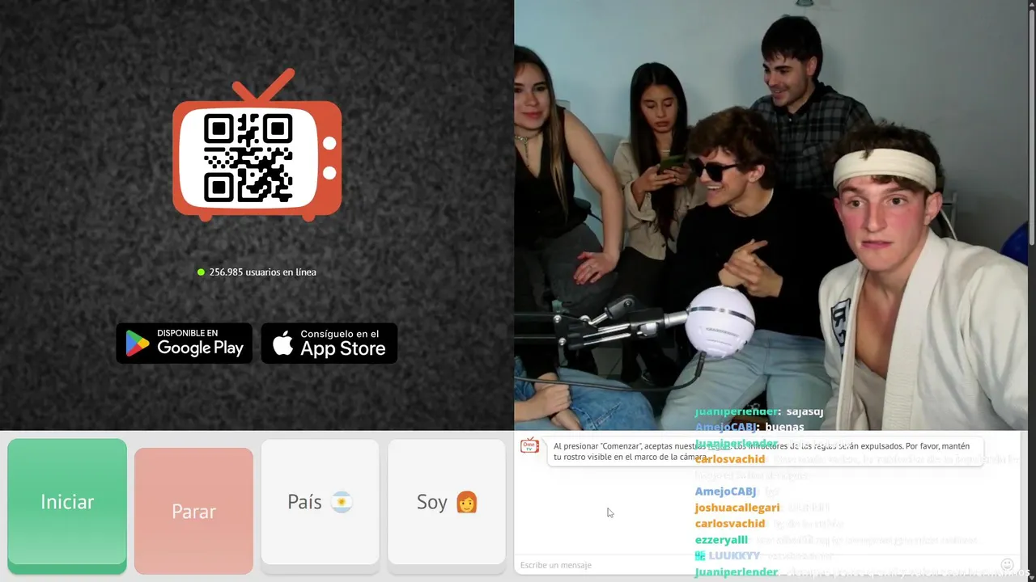Click the username LUUKKYY in the chat
Image resolution: width=1036 pixels, height=582 pixels.
click(x=734, y=556)
